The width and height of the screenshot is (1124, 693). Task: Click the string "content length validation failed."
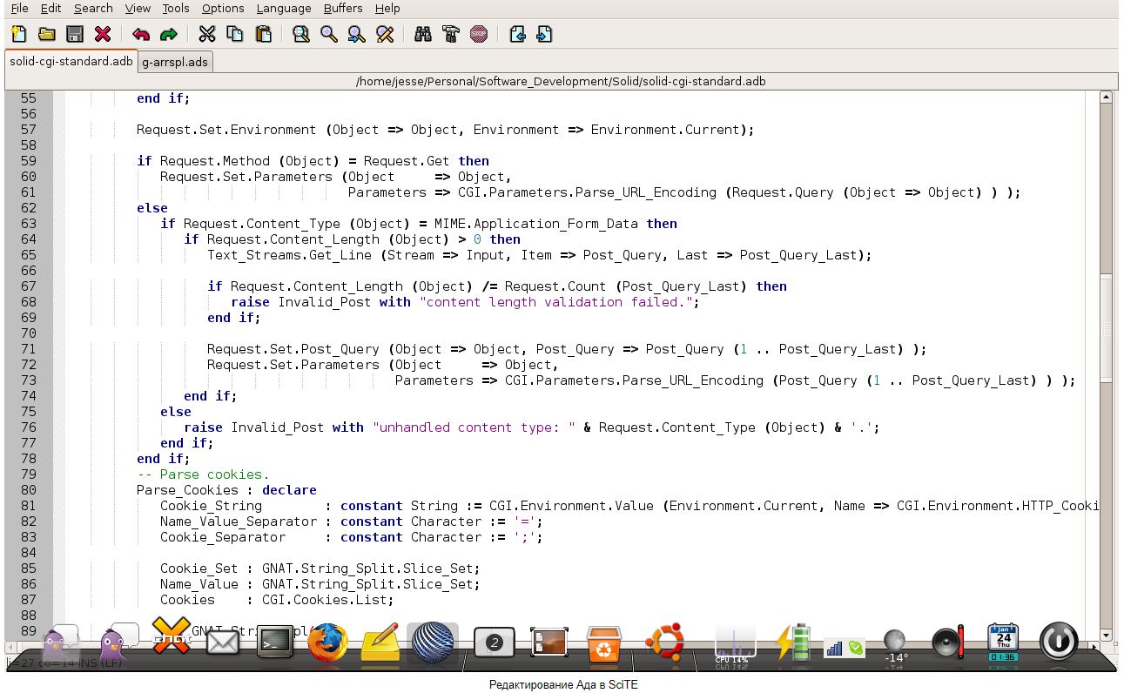click(555, 302)
